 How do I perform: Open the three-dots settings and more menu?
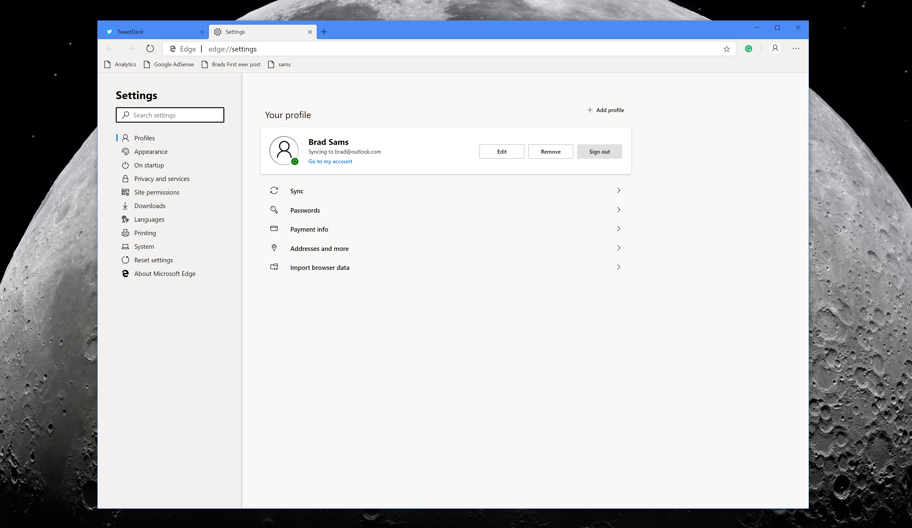795,48
